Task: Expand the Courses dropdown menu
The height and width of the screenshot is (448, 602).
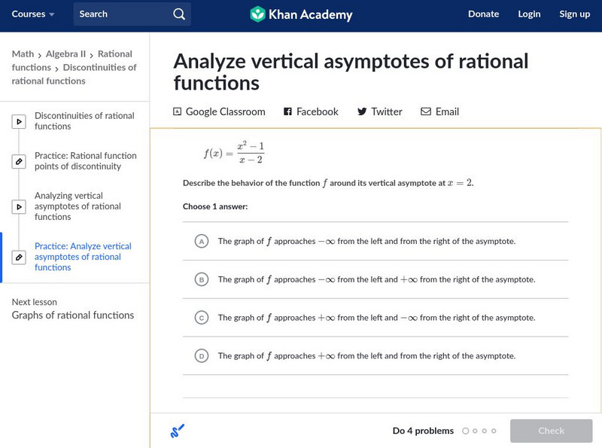Action: pos(34,14)
